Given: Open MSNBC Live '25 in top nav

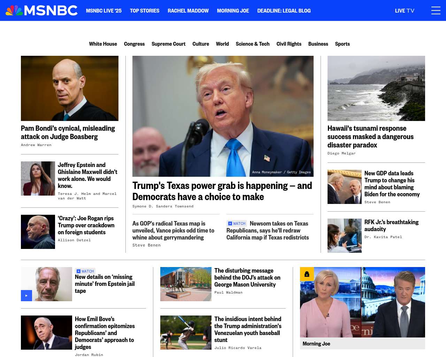Looking at the screenshot, I should pyautogui.click(x=104, y=11).
